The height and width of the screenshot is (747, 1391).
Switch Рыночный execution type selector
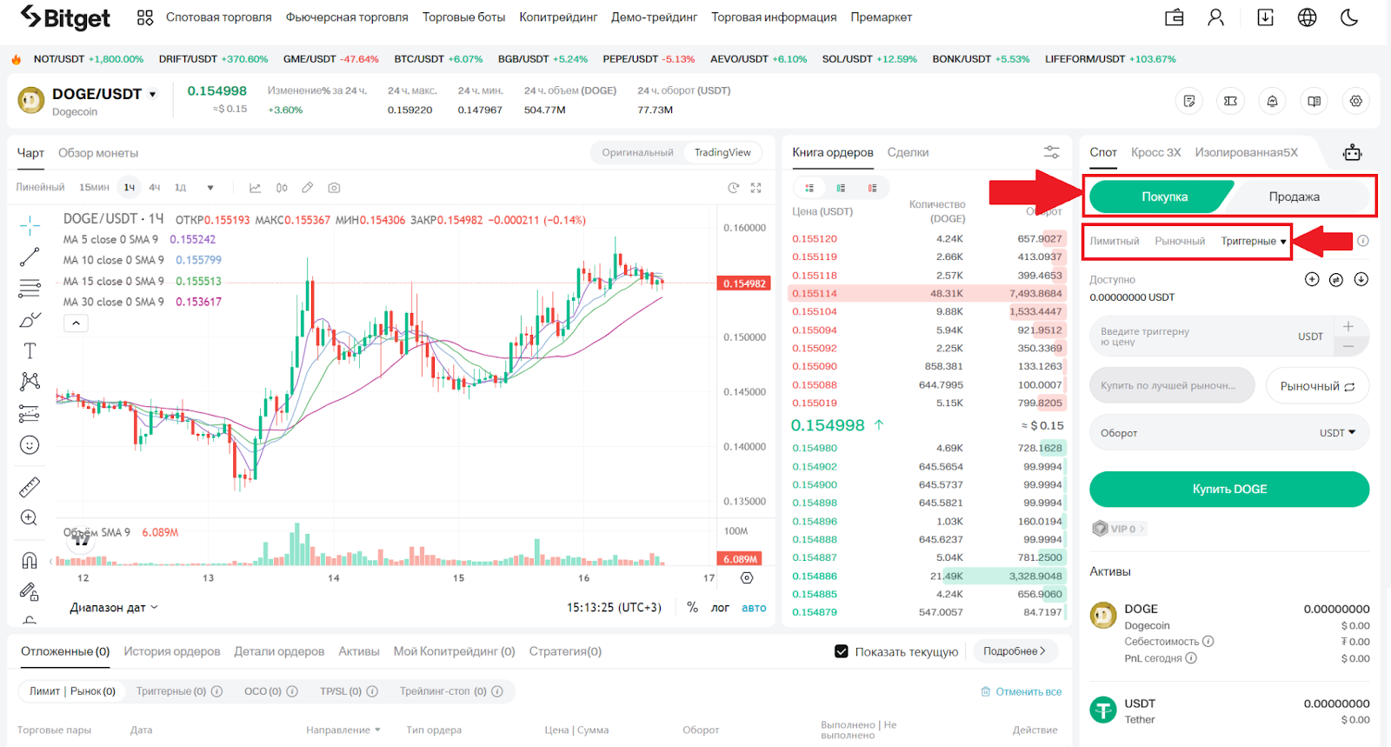tap(1317, 386)
